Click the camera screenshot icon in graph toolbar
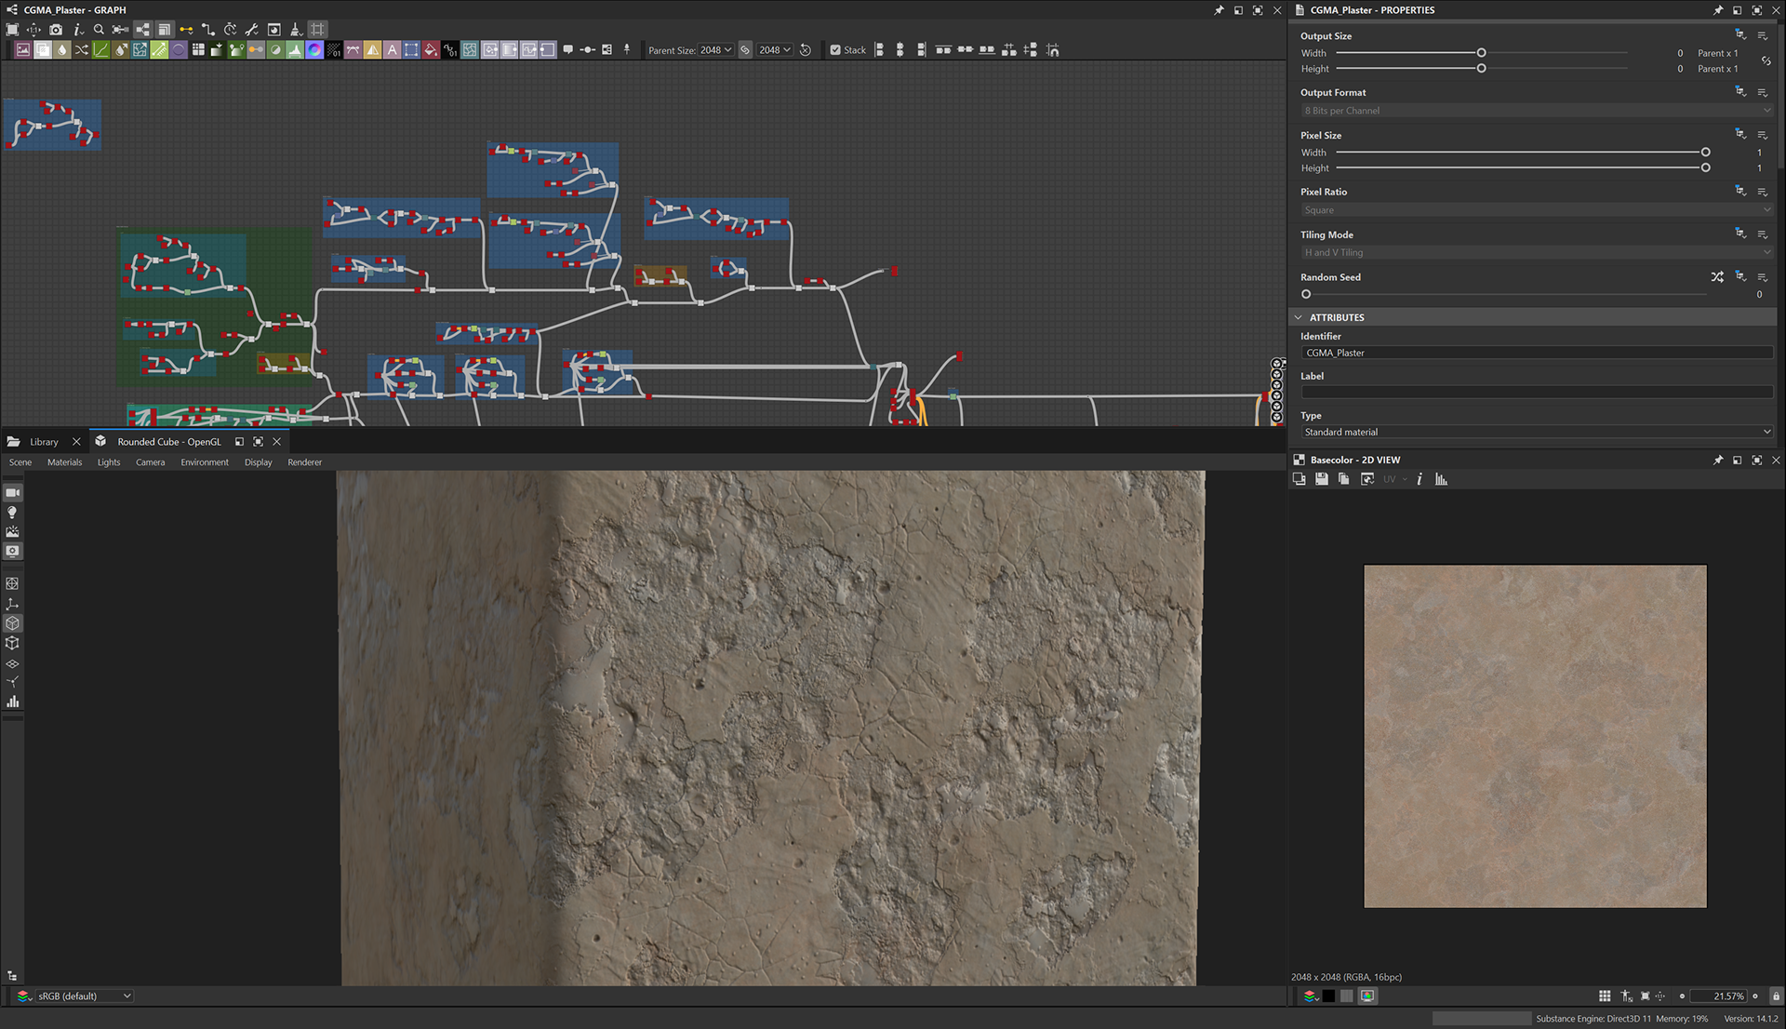The height and width of the screenshot is (1029, 1786). (56, 30)
